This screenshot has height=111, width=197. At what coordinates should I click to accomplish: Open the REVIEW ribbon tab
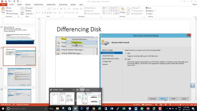point(73,5)
